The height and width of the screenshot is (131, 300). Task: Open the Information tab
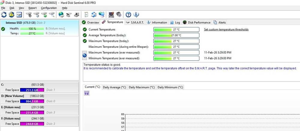tap(157, 23)
